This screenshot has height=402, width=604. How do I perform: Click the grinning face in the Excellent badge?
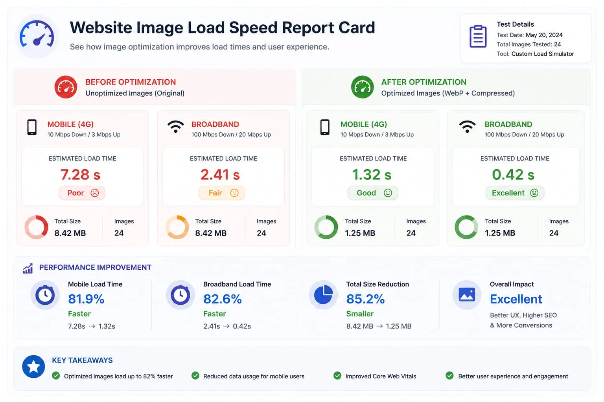click(534, 193)
